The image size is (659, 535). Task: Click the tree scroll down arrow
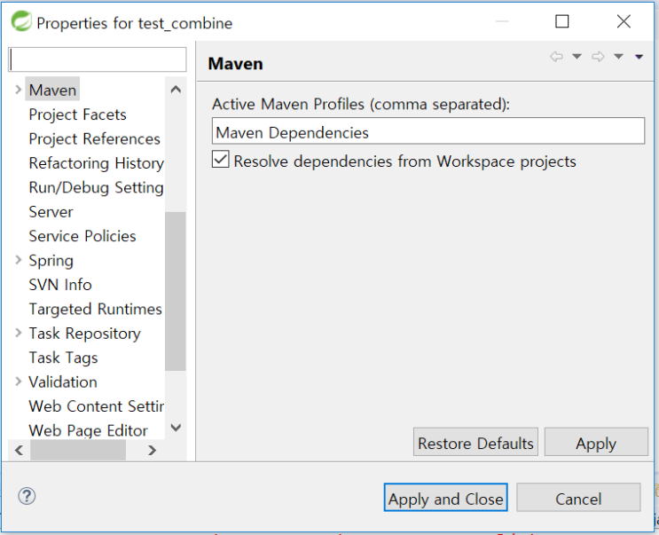click(176, 428)
